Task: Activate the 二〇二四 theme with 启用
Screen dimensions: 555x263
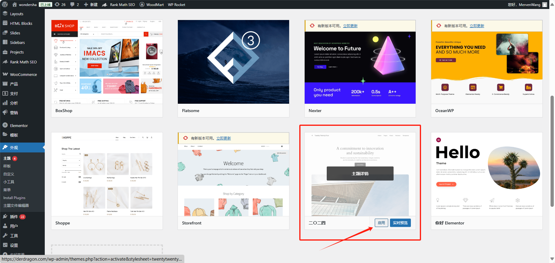Action: tap(381, 223)
